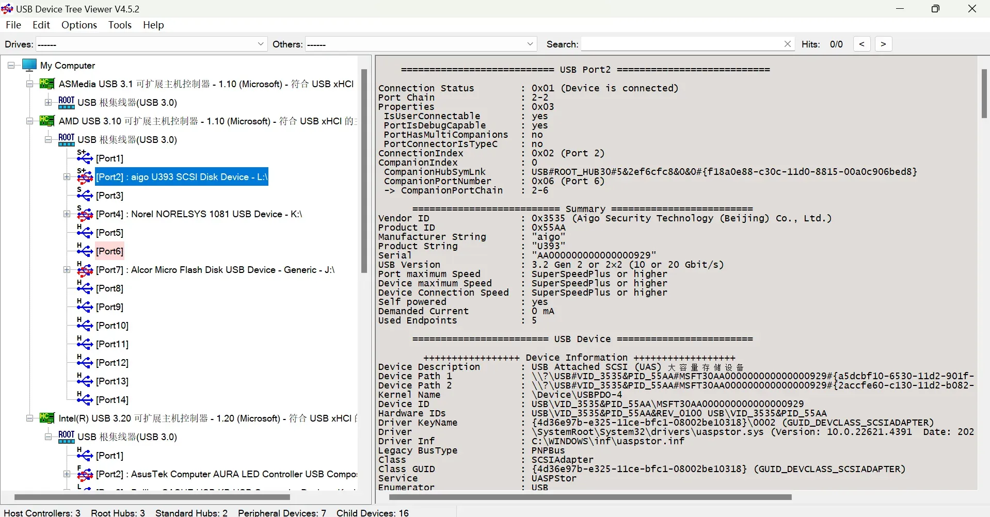This screenshot has width=990, height=517.
Task: Click the AsusTek AURA LED Controller device icon
Action: tap(85, 474)
